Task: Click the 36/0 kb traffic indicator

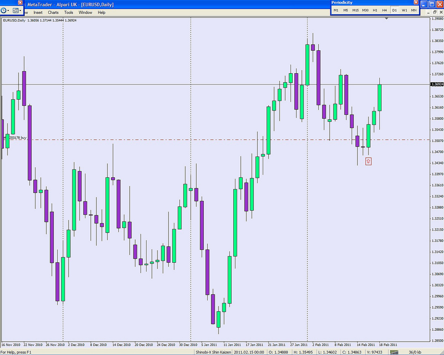Action: pyautogui.click(x=415, y=352)
